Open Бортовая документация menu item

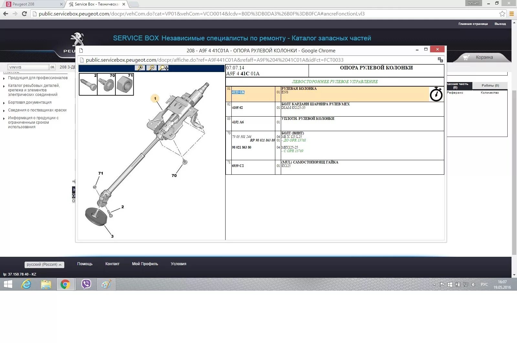click(30, 102)
